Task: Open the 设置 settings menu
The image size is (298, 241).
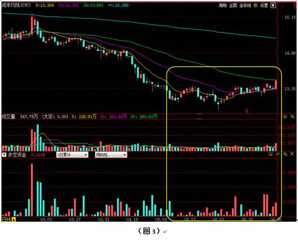Action: tap(264, 5)
